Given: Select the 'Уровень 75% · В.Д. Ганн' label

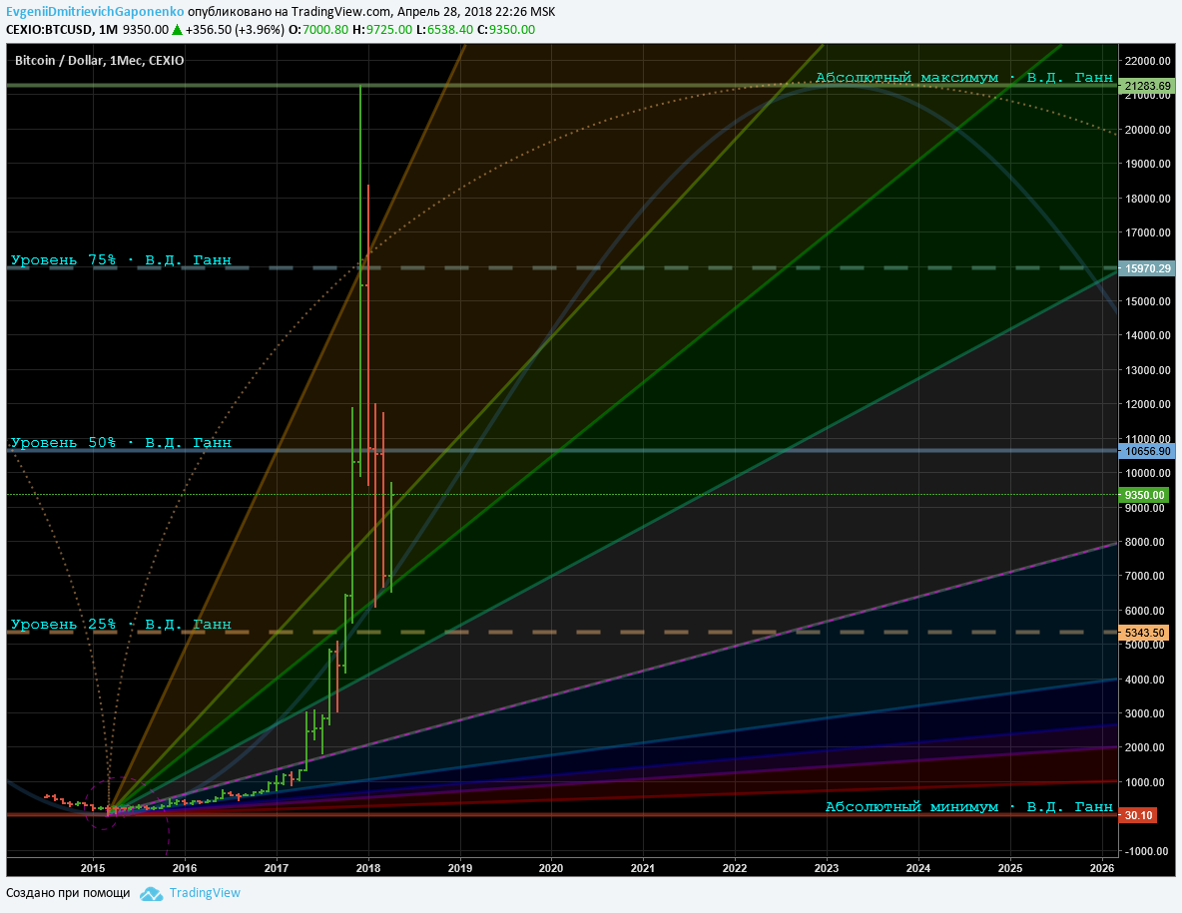Looking at the screenshot, I should tap(122, 259).
